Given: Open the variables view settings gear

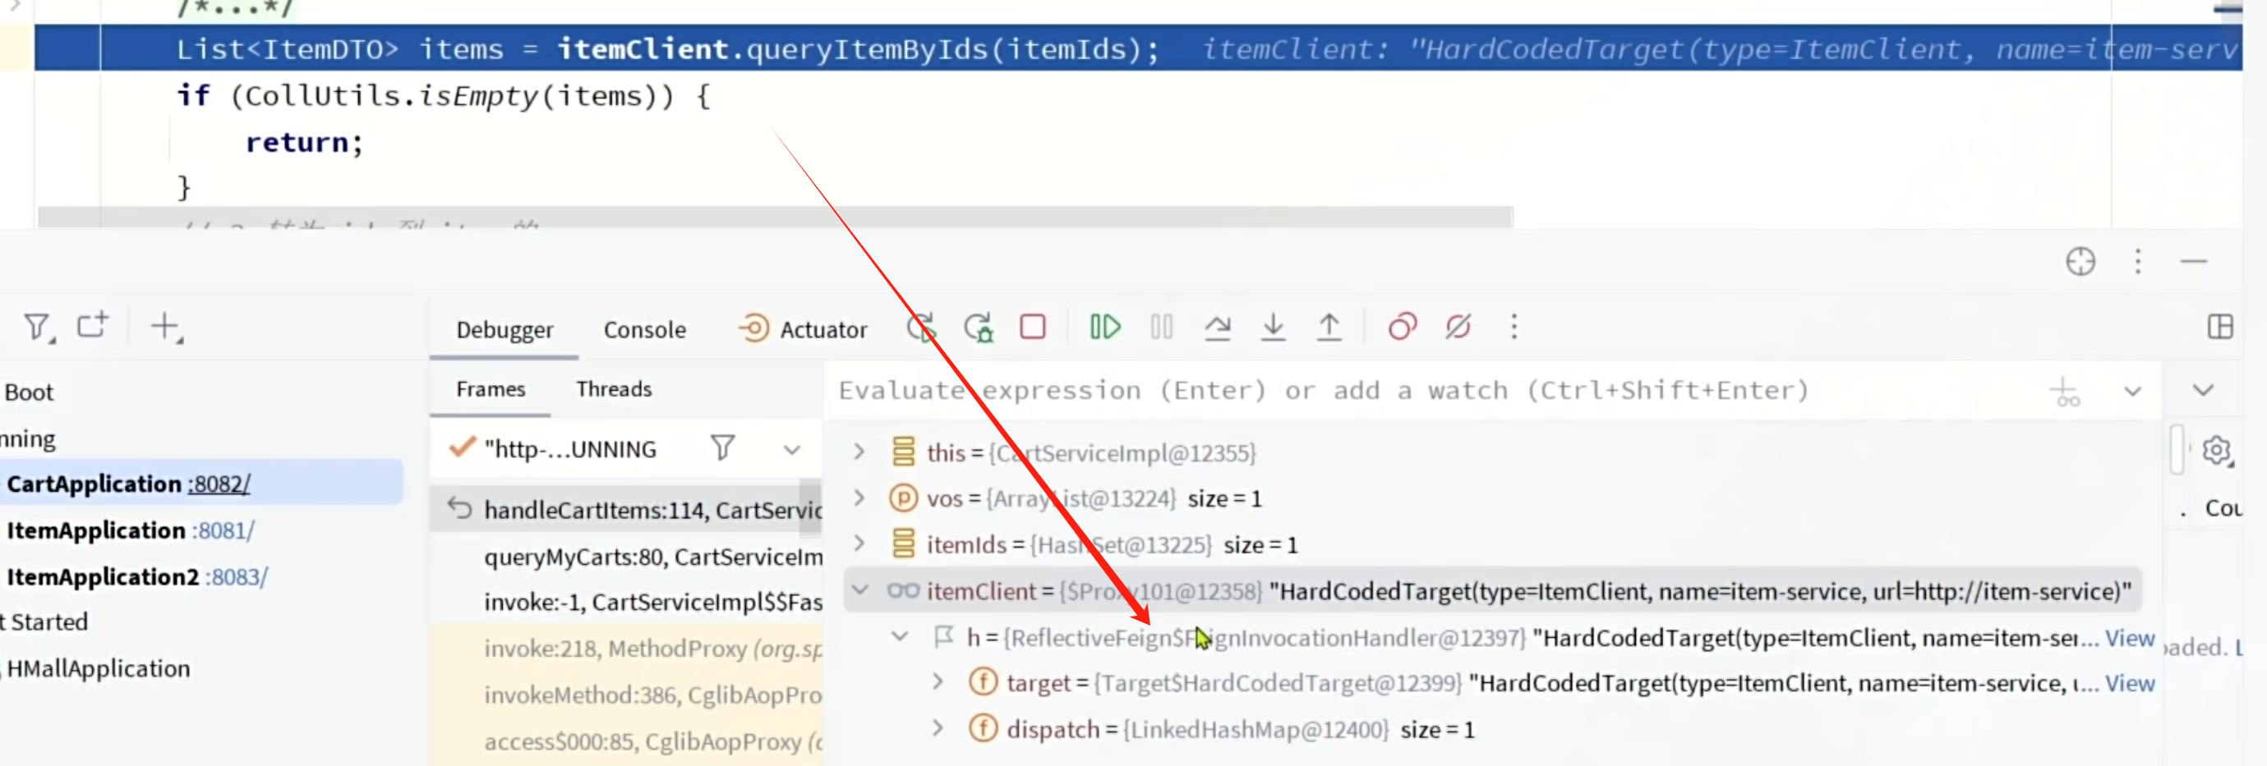Looking at the screenshot, I should 2216,452.
